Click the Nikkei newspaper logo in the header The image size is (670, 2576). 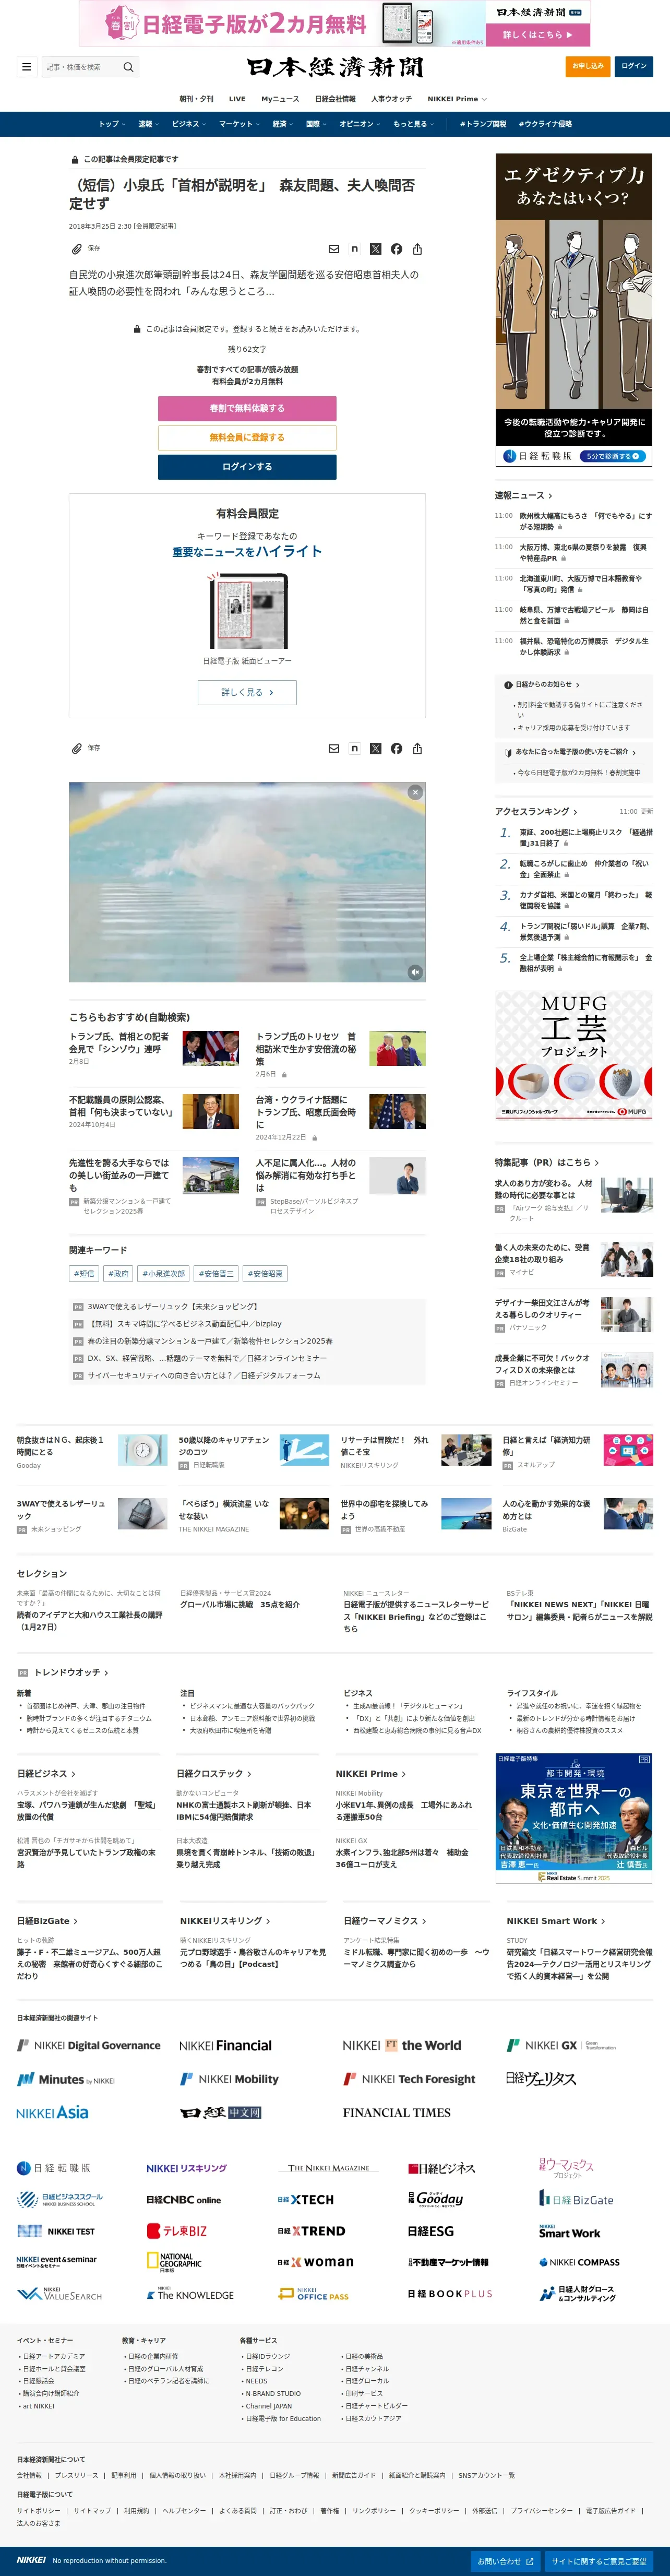coord(335,67)
